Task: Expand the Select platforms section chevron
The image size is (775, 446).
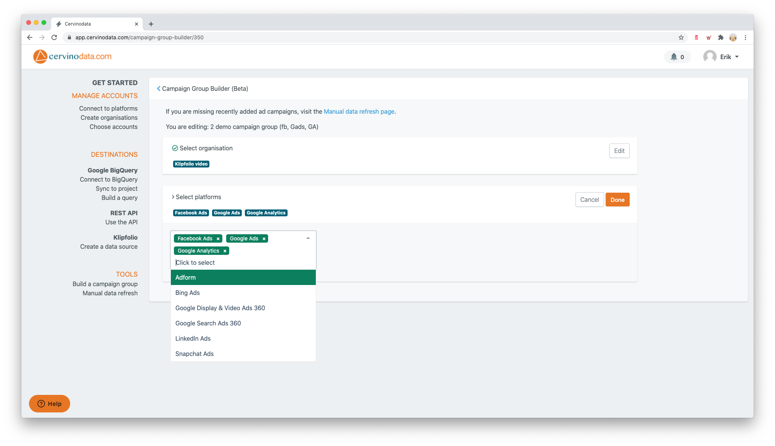Action: (x=174, y=197)
